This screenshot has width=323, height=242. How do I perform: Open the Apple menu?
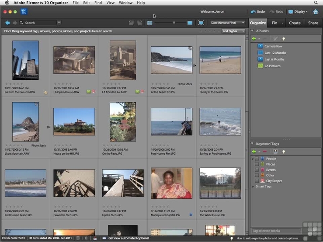point(7,3)
